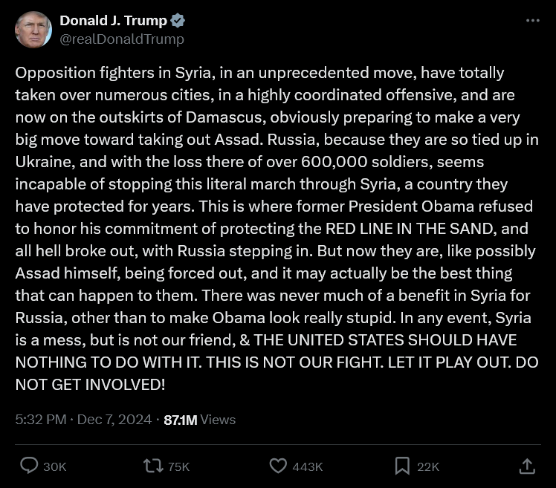Screen dimensions: 556x488
Task: Click the 5:32 PM post time
Action: (40, 420)
